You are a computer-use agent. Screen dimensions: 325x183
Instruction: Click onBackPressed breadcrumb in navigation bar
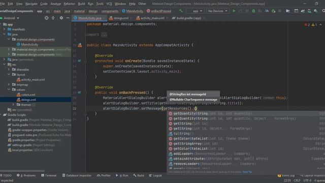click(x=159, y=11)
